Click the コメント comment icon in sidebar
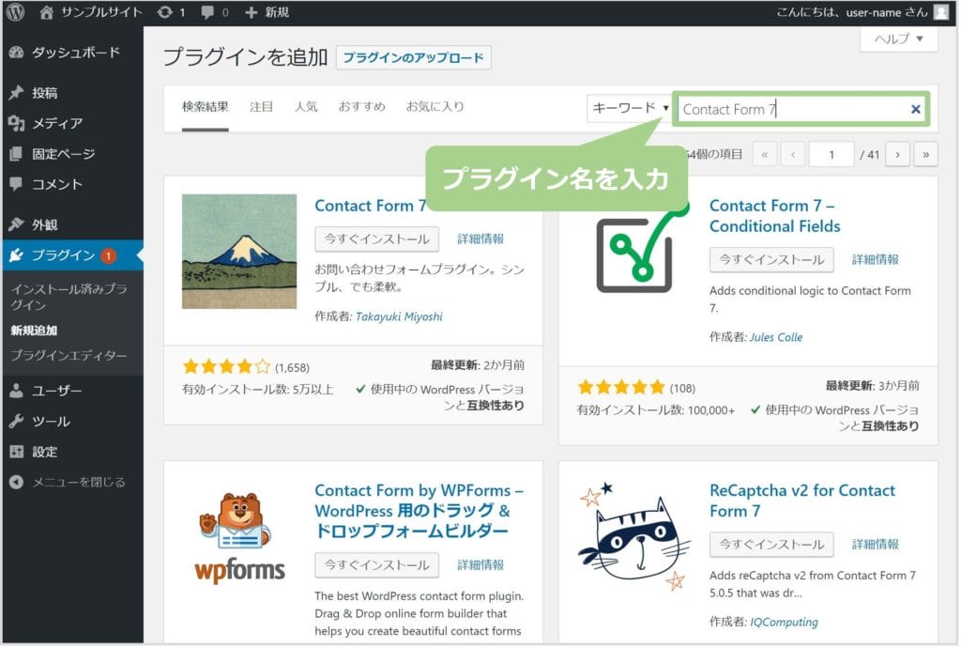This screenshot has width=961, height=647. coord(17,184)
